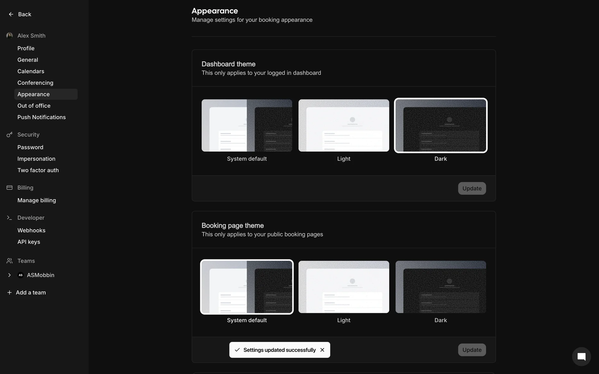Click Alex Smith's avatar icon
This screenshot has height=374, width=599.
coord(9,36)
